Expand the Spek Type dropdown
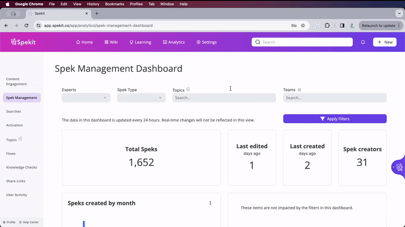The height and width of the screenshot is (227, 405). point(141,98)
